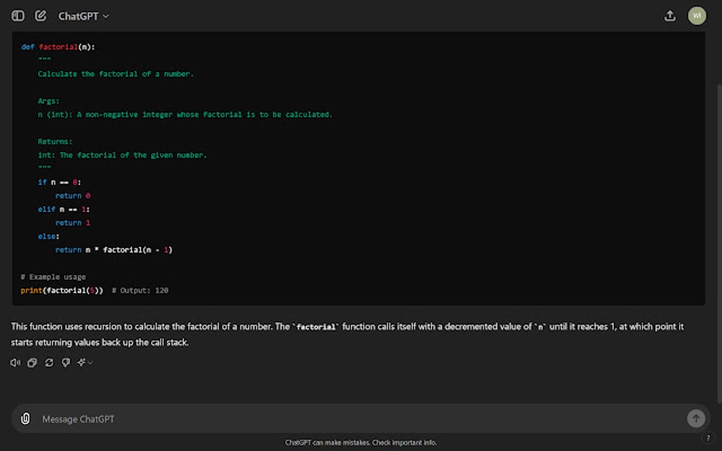Open help using the question mark button
The image size is (722, 451).
click(x=708, y=438)
